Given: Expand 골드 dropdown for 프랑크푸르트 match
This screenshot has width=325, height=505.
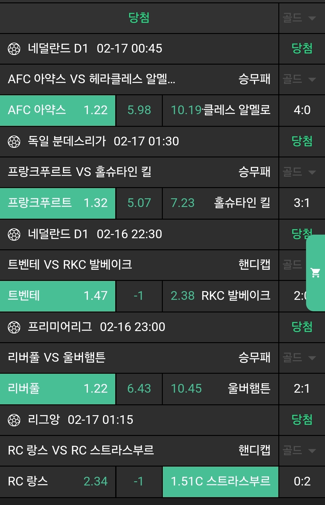Looking at the screenshot, I should pyautogui.click(x=299, y=172).
